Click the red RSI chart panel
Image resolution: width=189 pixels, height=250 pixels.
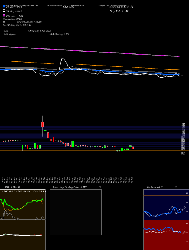pyautogui.click(x=166, y=235)
